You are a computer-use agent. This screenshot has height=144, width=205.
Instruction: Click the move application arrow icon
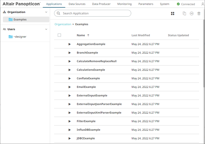191,14
